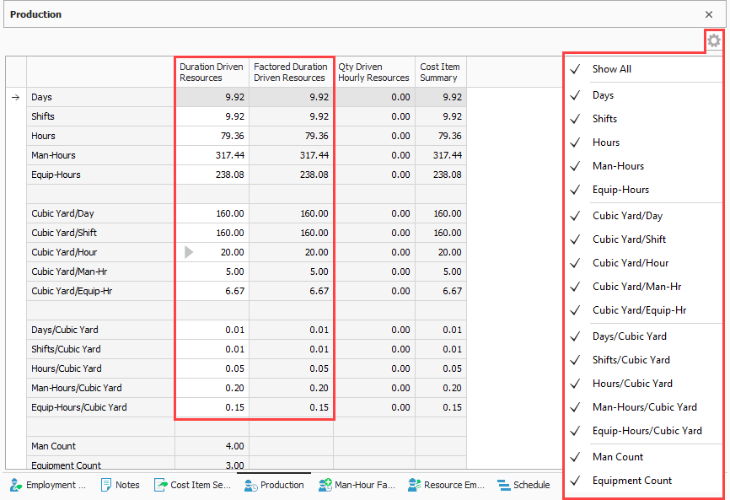
Task: Click the Cost Item Summary column header
Action: (x=440, y=73)
